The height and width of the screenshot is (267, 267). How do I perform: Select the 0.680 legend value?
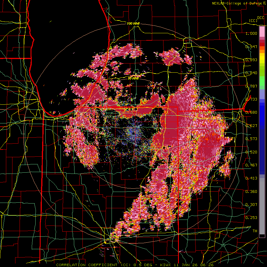click(251, 112)
